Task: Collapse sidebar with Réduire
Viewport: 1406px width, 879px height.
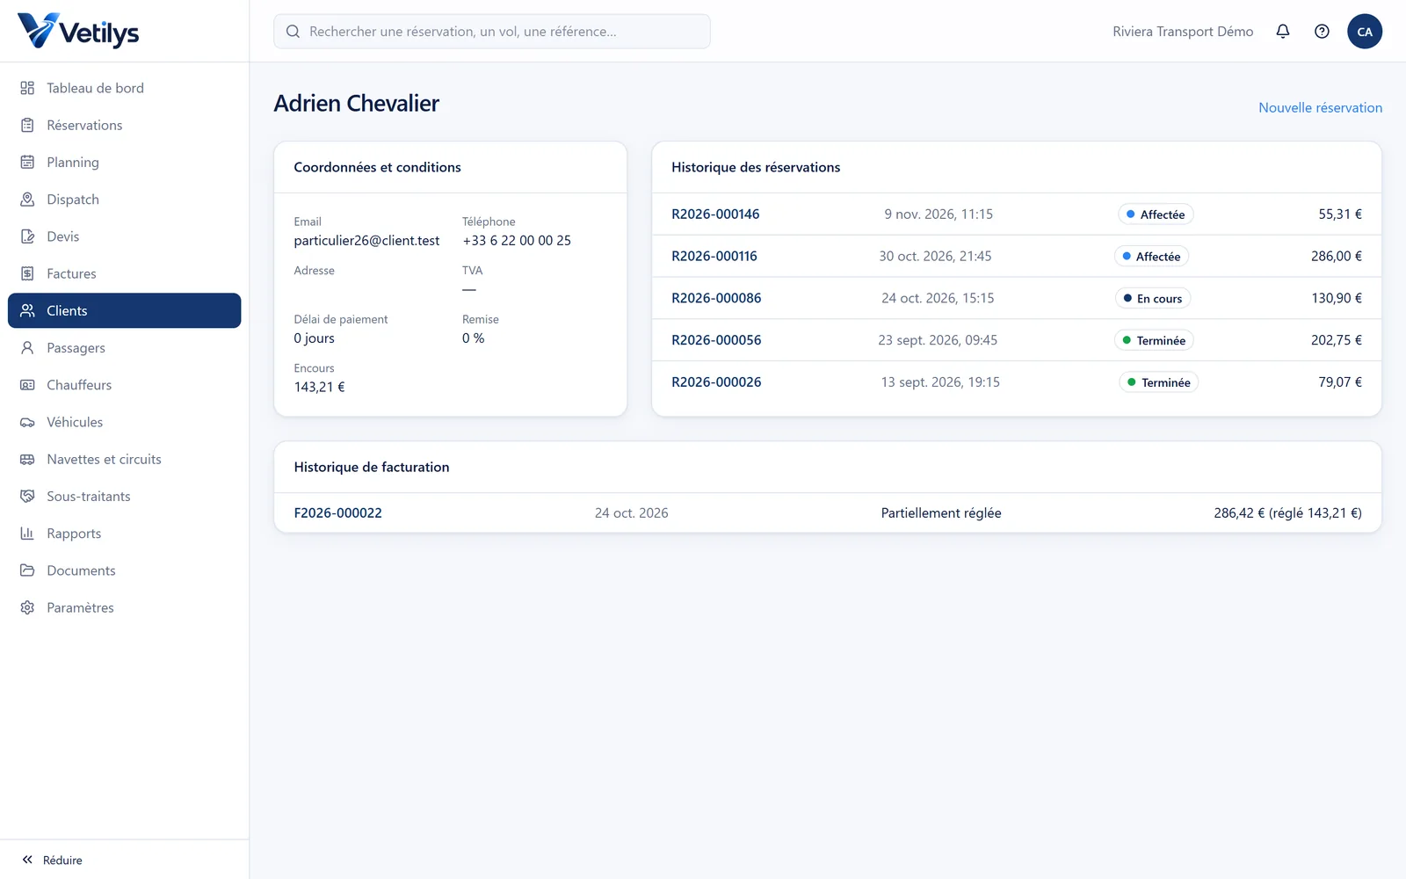Action: (x=52, y=860)
